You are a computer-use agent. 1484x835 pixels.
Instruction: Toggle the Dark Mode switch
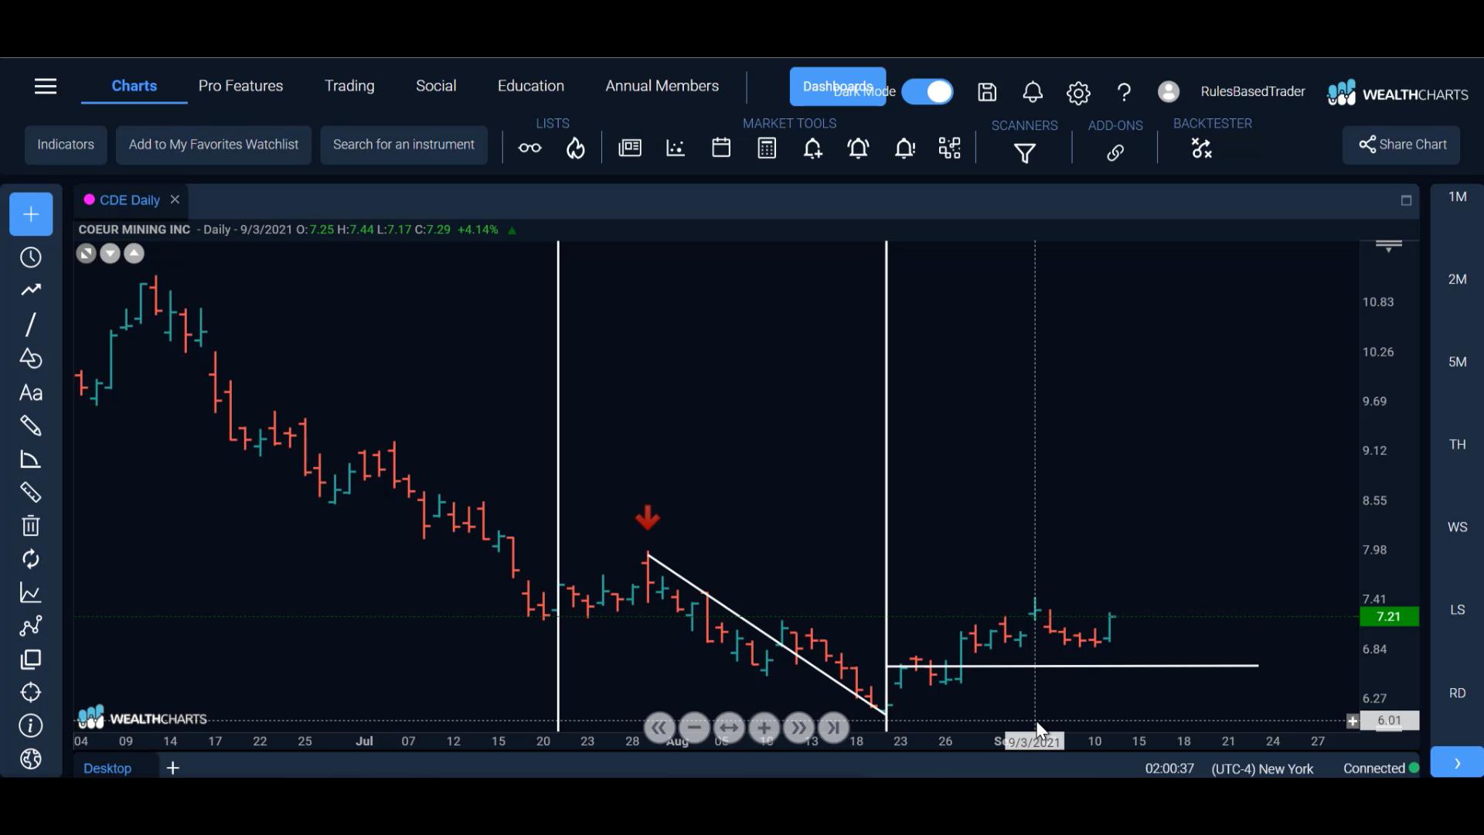click(x=927, y=92)
